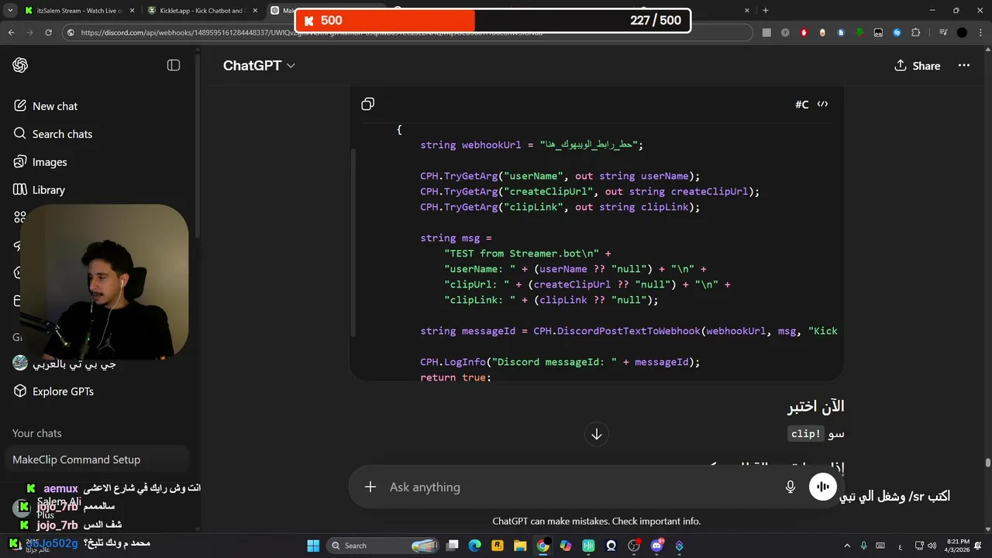The image size is (992, 558).
Task: Click the browser reload icon
Action: pyautogui.click(x=49, y=33)
